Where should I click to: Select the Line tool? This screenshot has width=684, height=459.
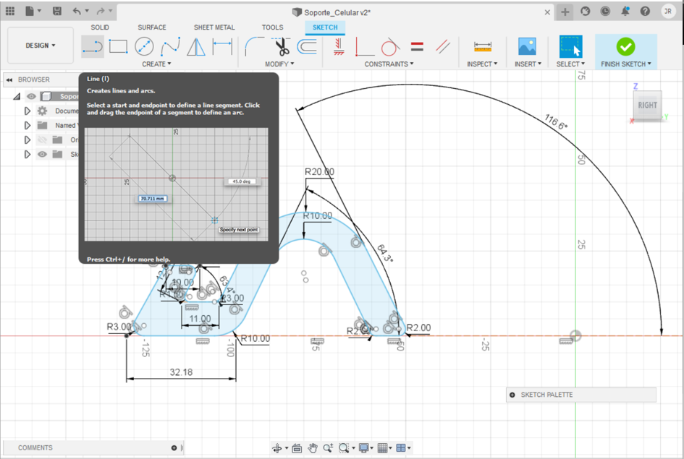click(x=93, y=46)
